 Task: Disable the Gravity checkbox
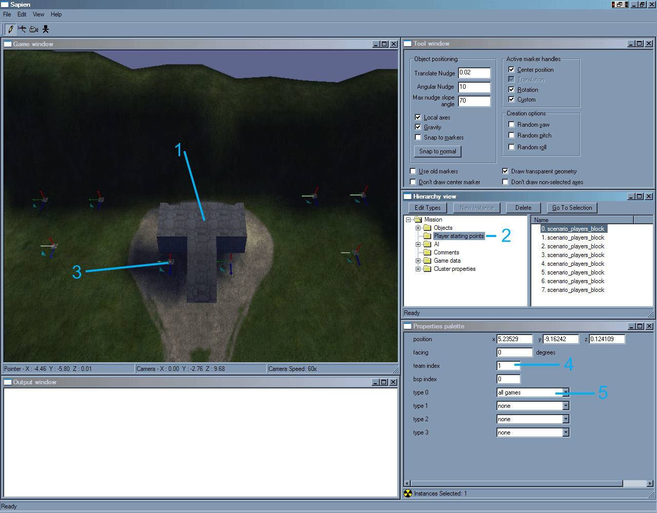click(418, 127)
